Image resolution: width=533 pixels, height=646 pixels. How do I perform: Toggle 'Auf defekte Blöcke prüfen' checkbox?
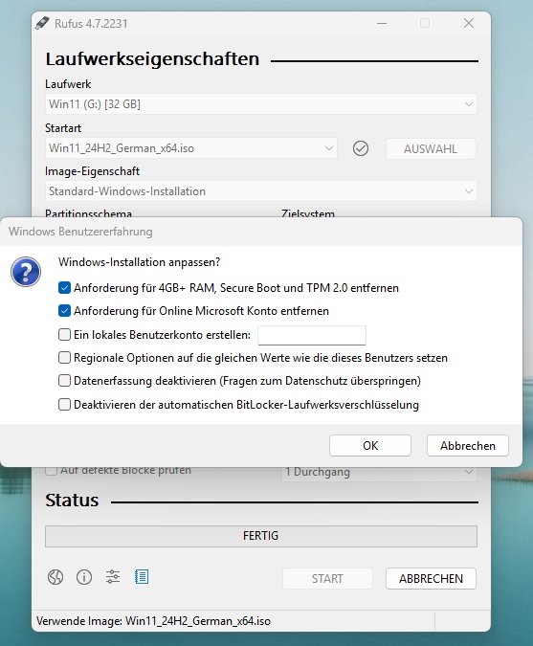[51, 470]
